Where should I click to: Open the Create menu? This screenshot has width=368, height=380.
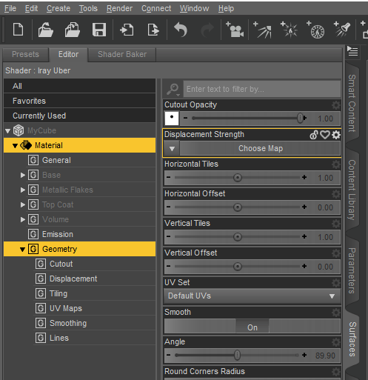[x=58, y=8]
